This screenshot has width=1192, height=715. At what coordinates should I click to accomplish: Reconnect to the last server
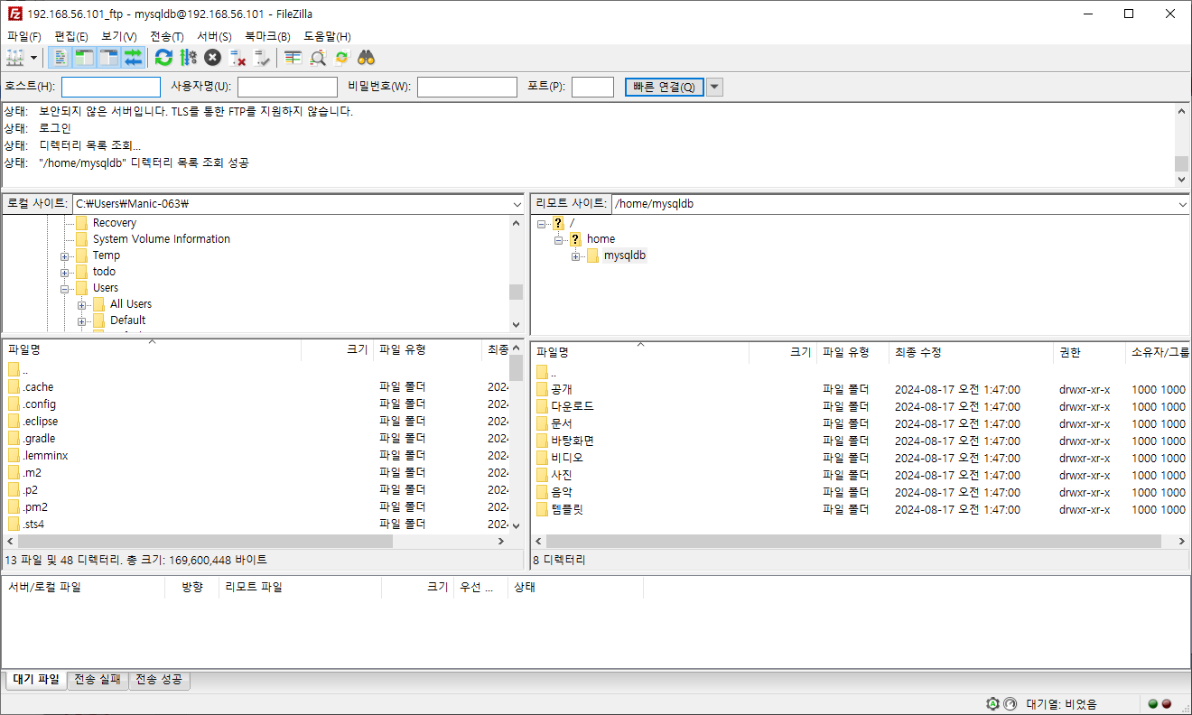click(262, 58)
